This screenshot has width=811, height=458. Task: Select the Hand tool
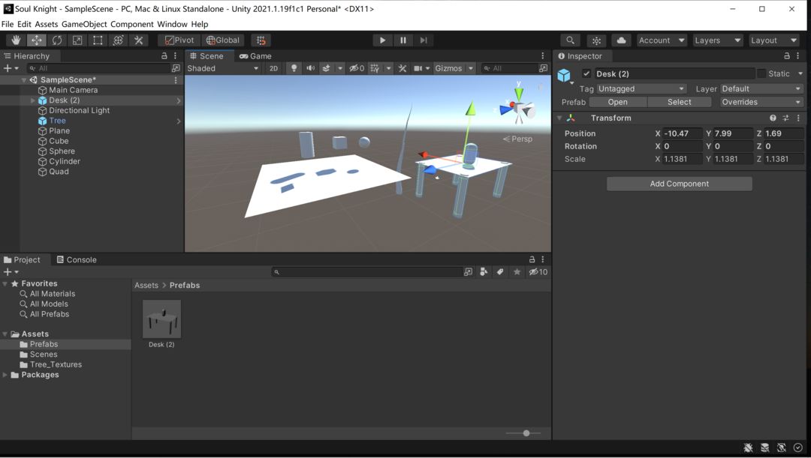click(x=16, y=40)
